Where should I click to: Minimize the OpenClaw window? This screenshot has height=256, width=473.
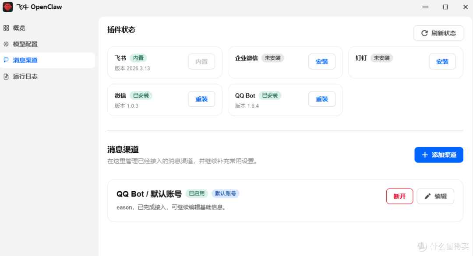(425, 7)
